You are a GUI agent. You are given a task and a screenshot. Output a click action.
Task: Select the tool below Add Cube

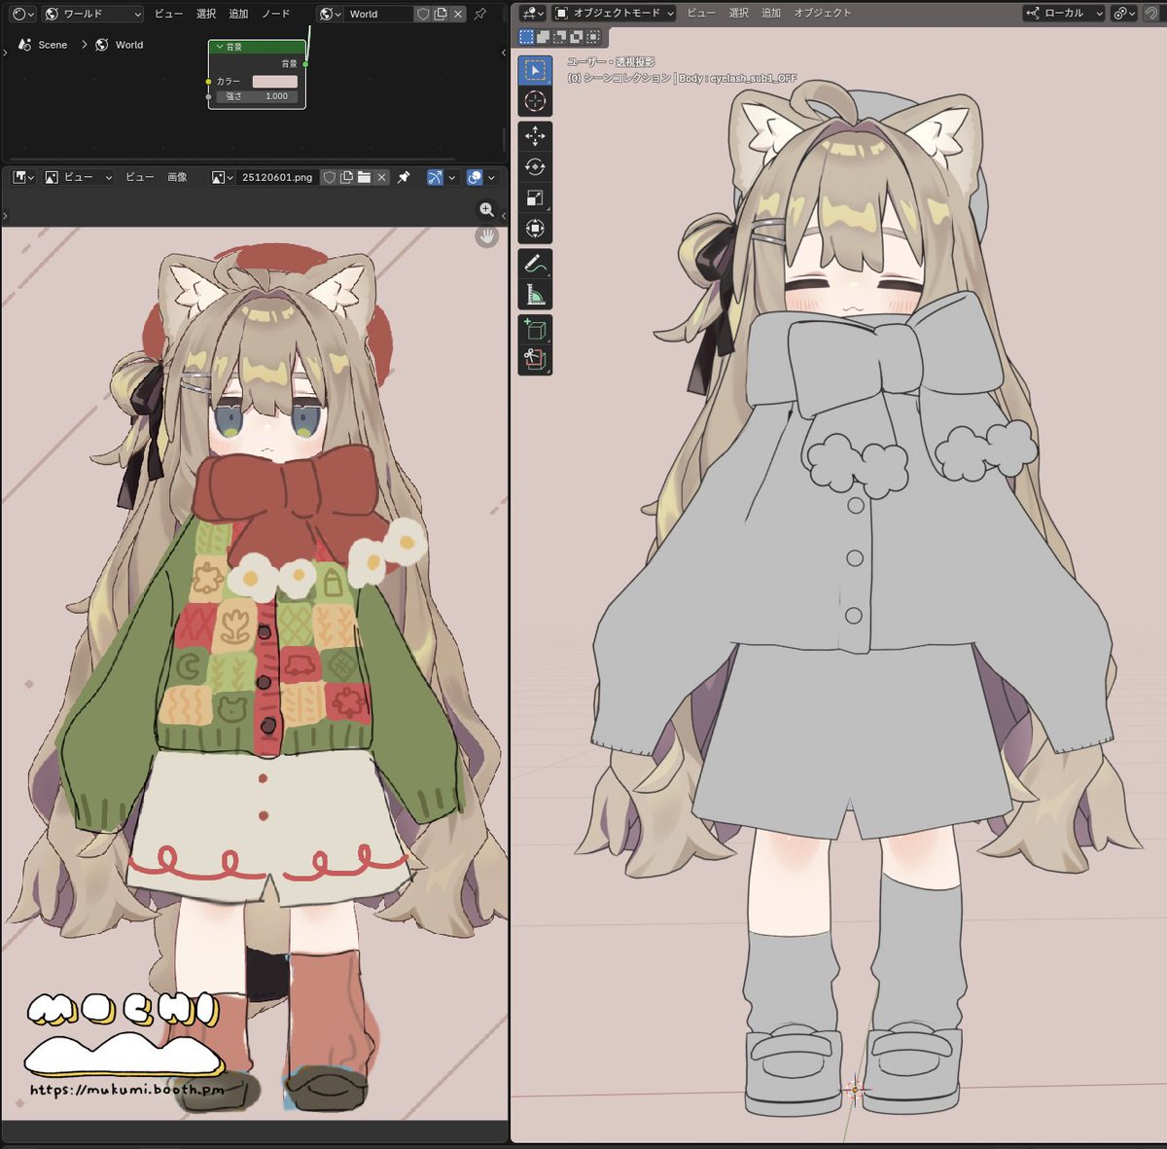tap(535, 361)
